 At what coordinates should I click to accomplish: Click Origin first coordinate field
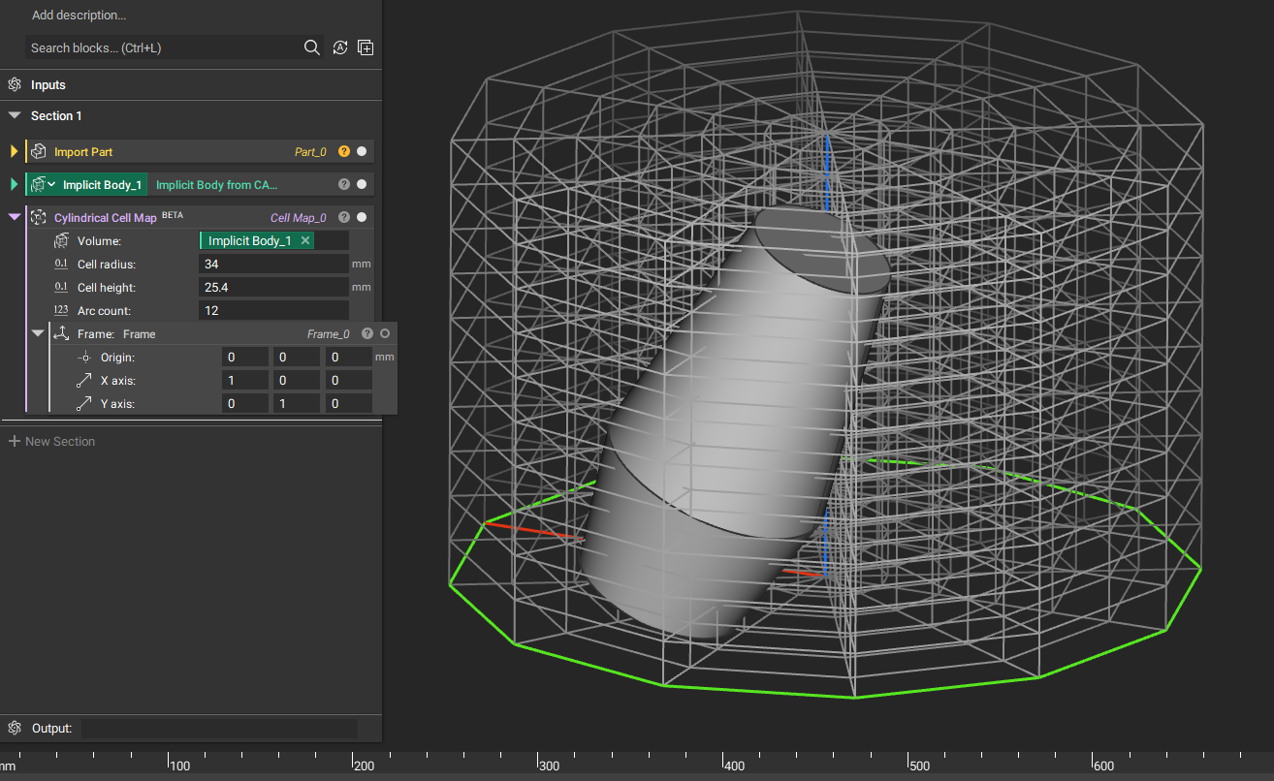pyautogui.click(x=245, y=358)
